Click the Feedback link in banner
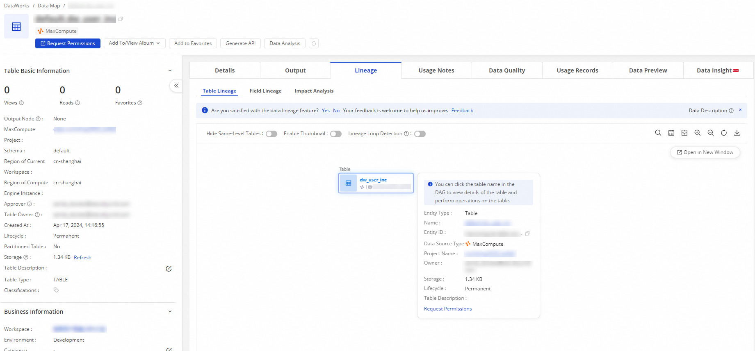This screenshot has height=351, width=755. click(462, 111)
